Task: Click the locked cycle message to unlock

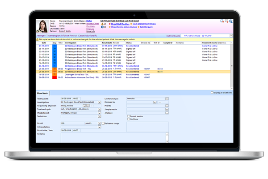Action: (x=87, y=39)
